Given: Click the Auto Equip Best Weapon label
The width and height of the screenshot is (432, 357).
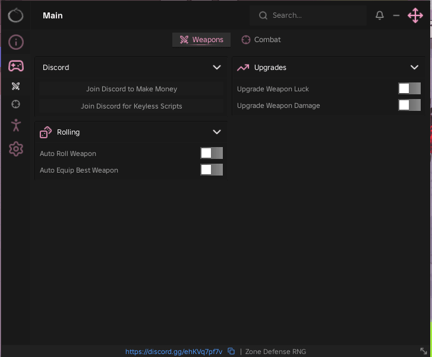Looking at the screenshot, I should [x=79, y=170].
